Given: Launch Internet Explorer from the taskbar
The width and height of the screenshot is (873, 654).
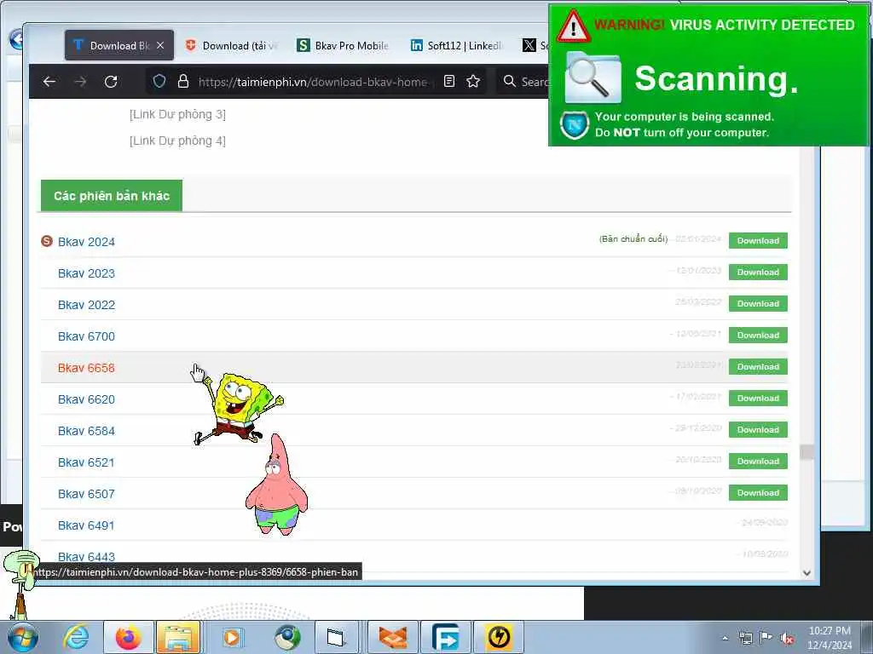Looking at the screenshot, I should click(x=76, y=637).
